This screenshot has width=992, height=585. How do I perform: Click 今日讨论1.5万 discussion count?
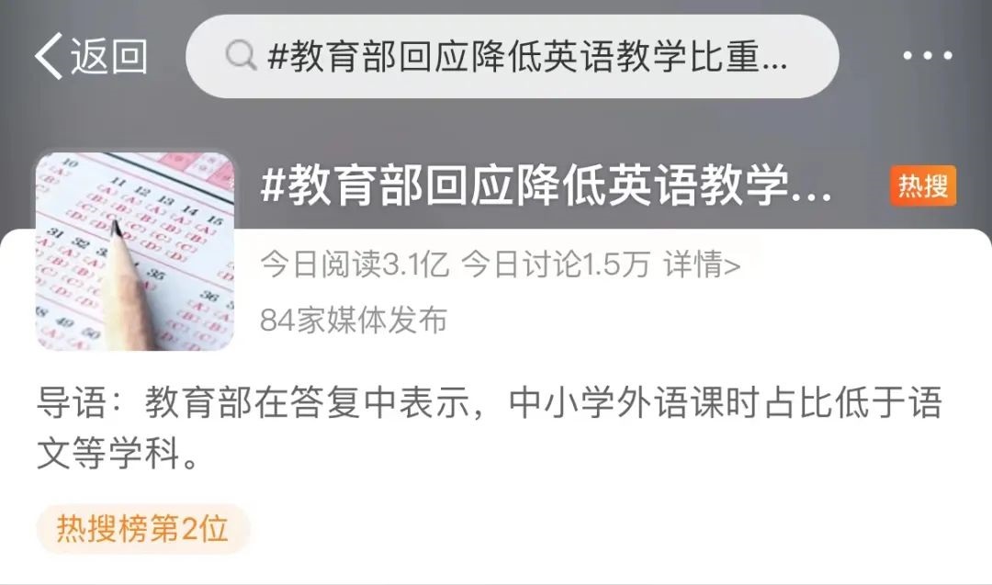pyautogui.click(x=556, y=264)
